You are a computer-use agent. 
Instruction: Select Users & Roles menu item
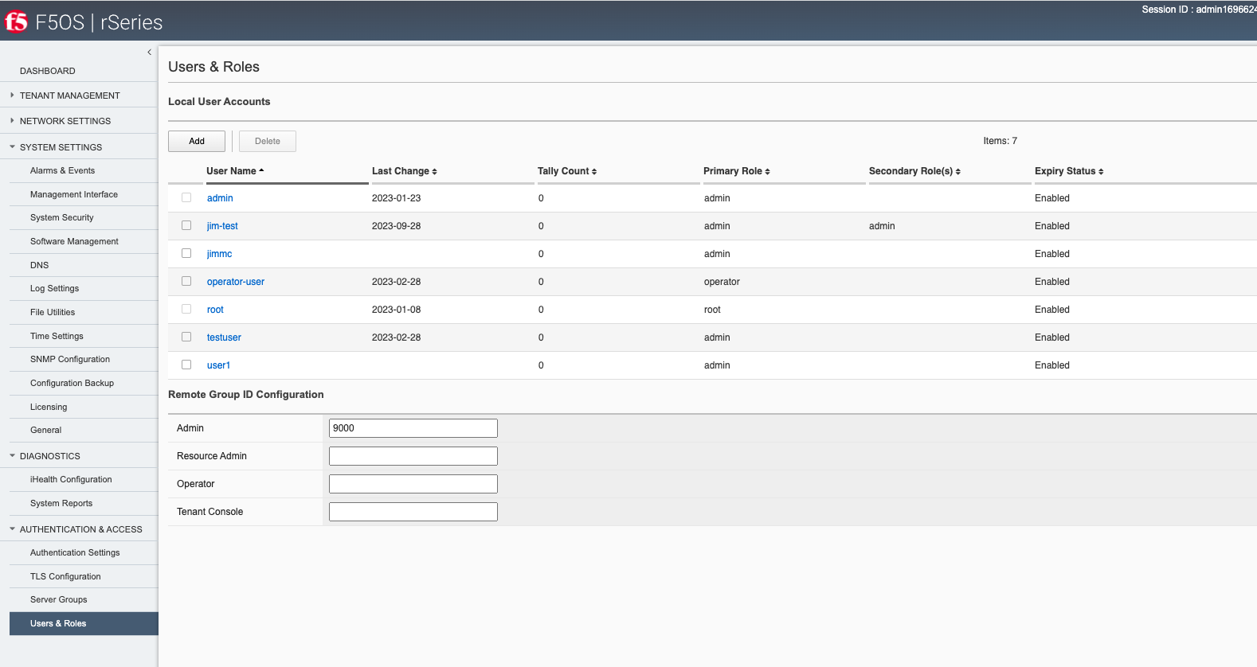point(84,623)
